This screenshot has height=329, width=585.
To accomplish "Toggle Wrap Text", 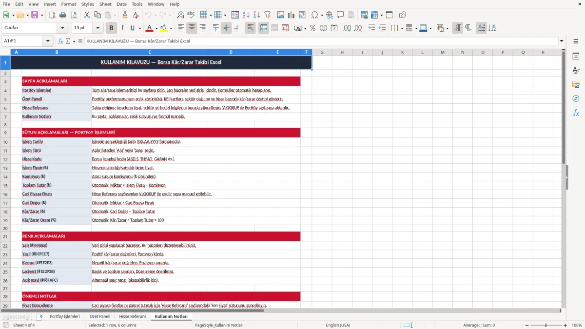I will pyautogui.click(x=250, y=28).
